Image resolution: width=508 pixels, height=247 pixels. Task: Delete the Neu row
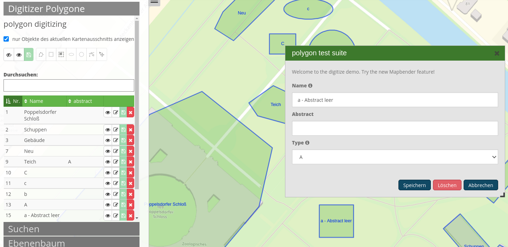131,151
